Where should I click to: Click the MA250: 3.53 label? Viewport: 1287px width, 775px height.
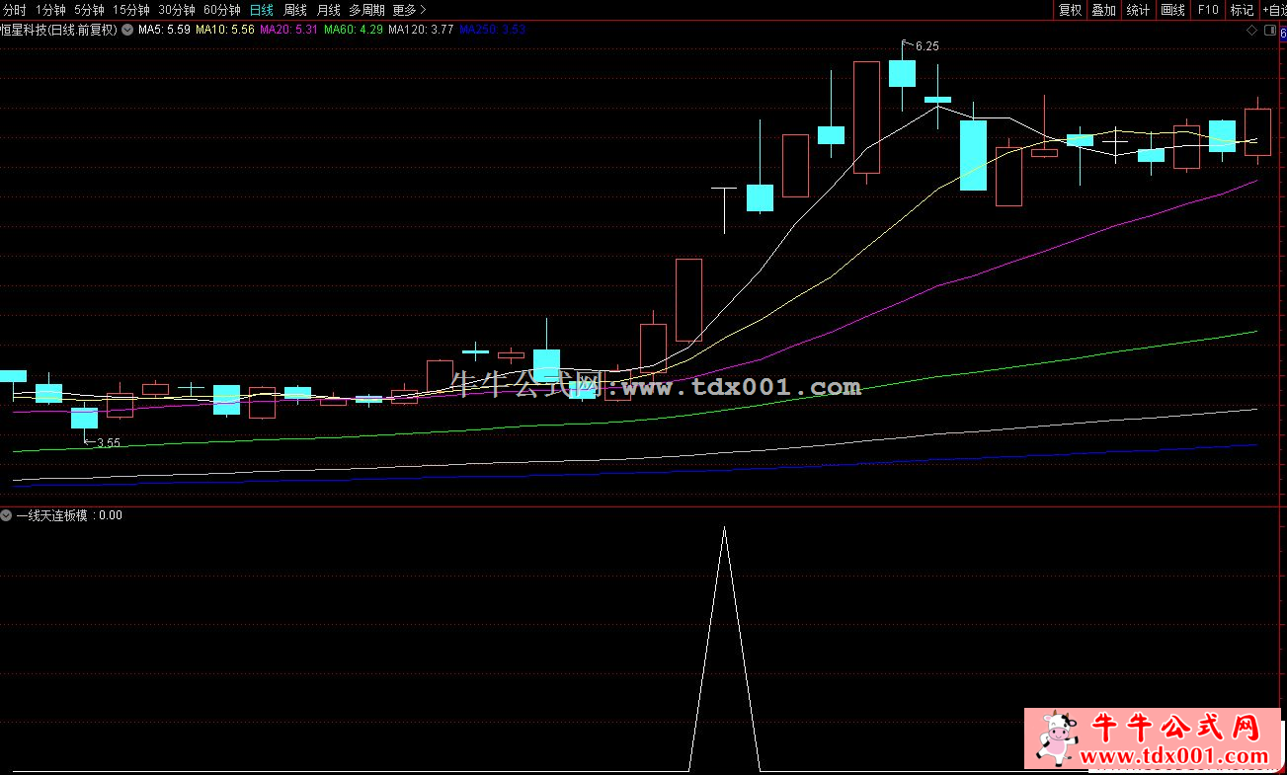[493, 30]
